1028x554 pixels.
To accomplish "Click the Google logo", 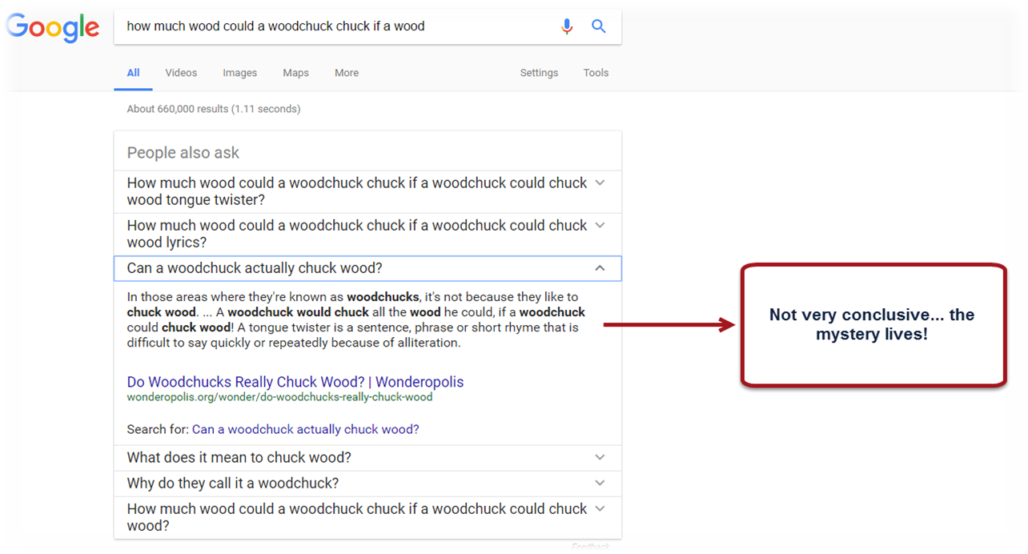I will 52,26.
